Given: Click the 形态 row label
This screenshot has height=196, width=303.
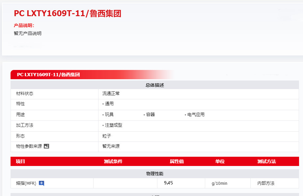Looking at the screenshot, I should [20, 136].
